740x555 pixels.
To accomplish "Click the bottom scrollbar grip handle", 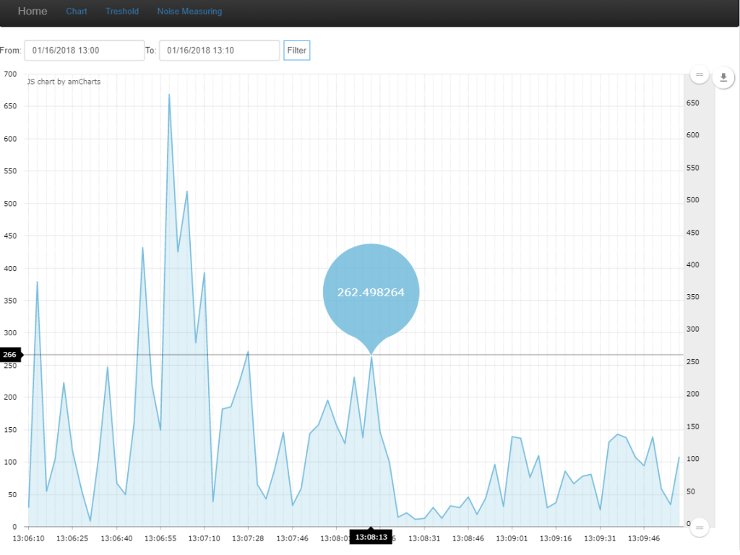I will coord(699,528).
